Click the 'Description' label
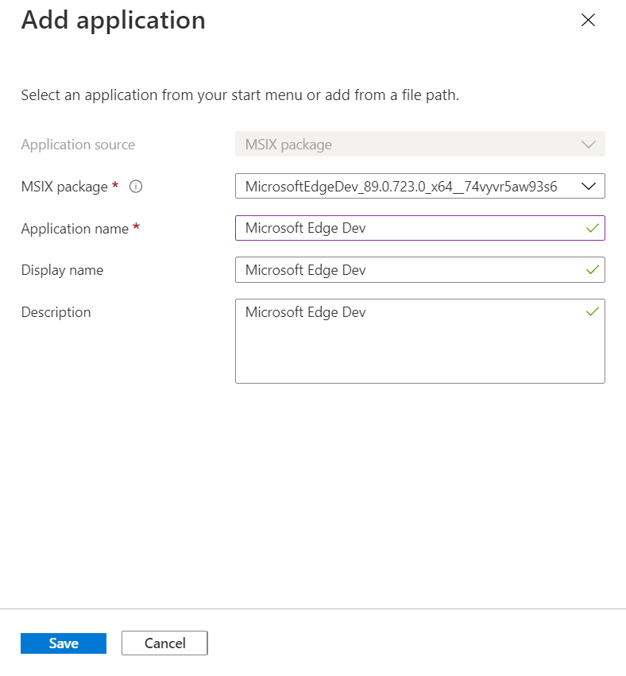This screenshot has width=626, height=676. [x=56, y=312]
